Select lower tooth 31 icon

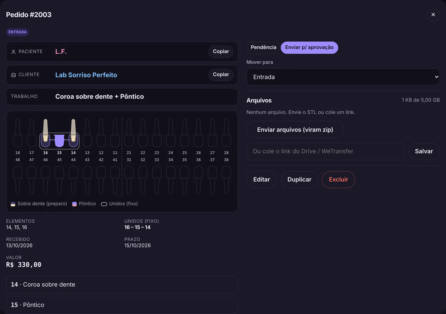129,180
